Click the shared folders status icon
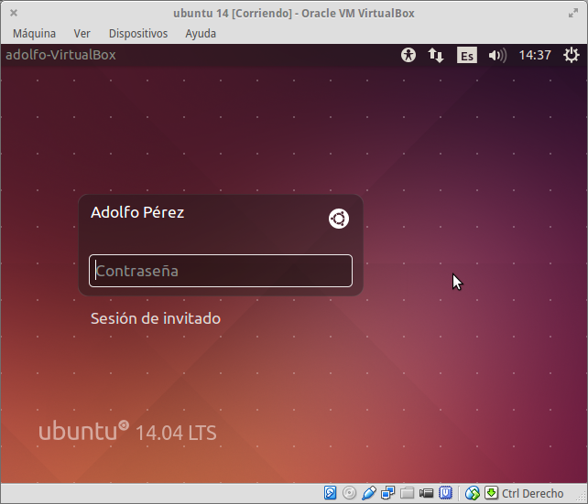 407,493
